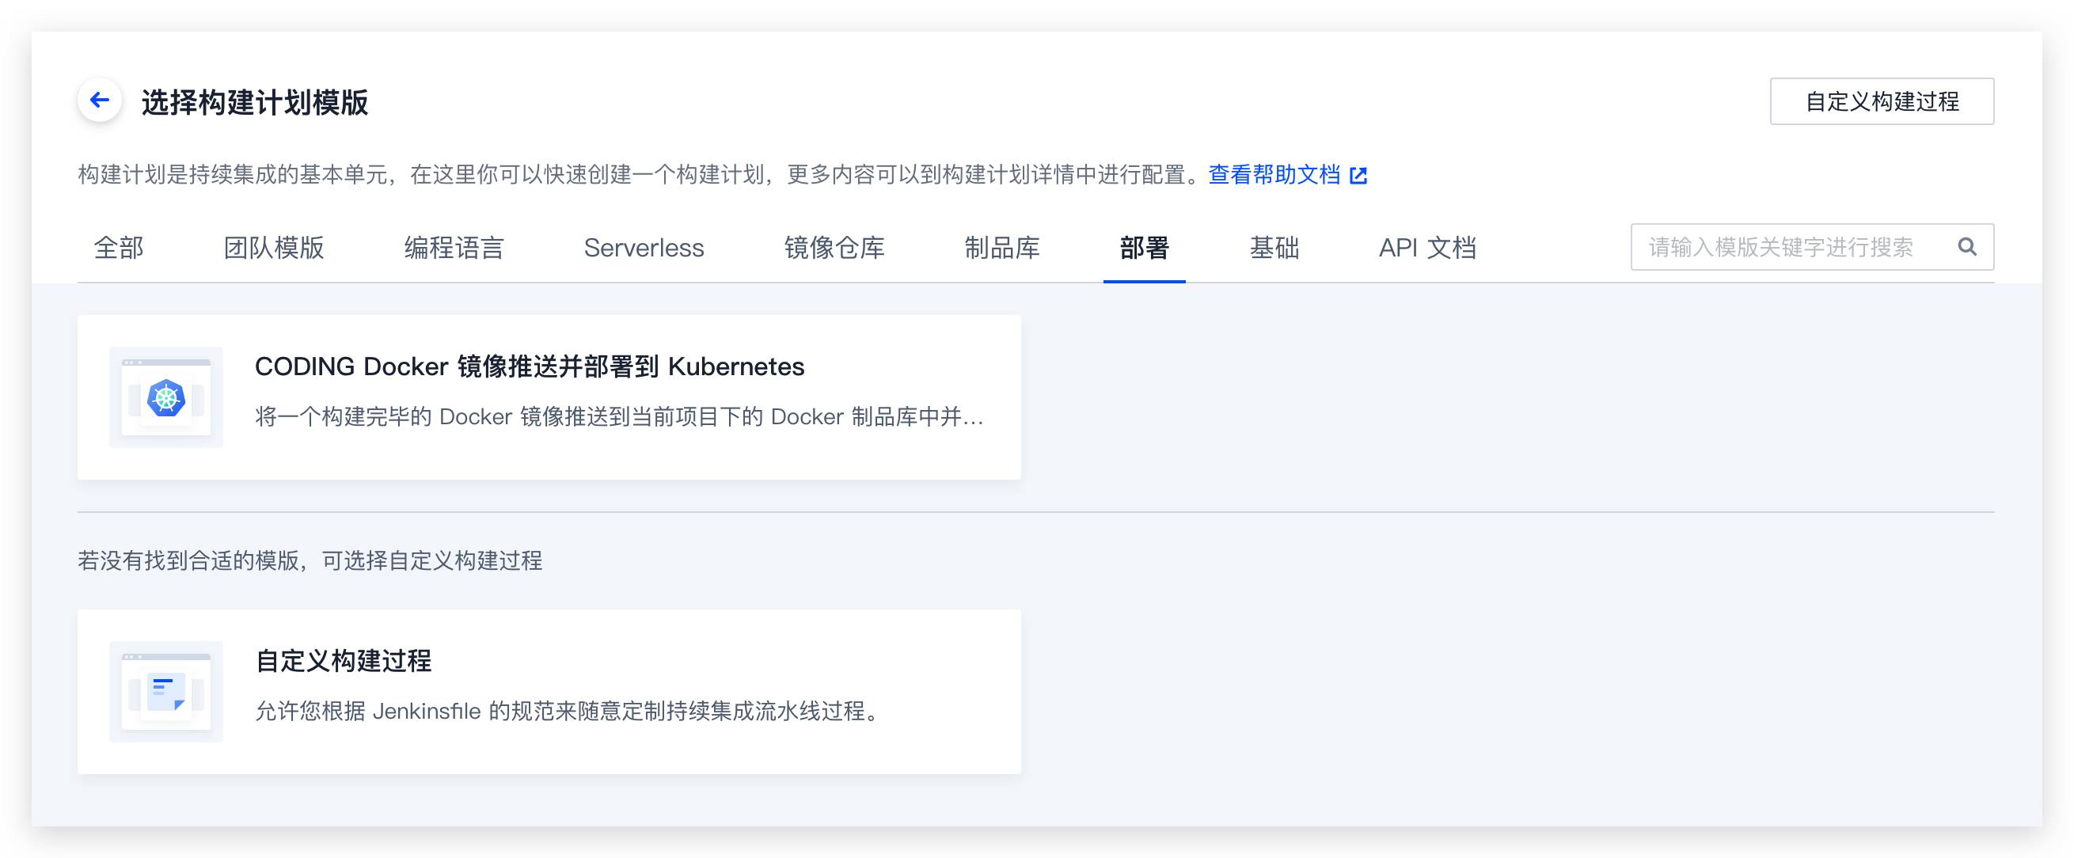Focus the template keyword search field

pyautogui.click(x=1812, y=247)
